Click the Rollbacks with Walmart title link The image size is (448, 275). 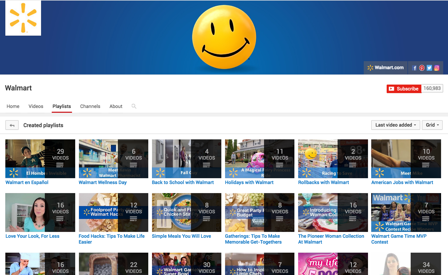coord(323,182)
